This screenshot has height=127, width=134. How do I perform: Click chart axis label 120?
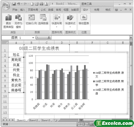[31, 56]
